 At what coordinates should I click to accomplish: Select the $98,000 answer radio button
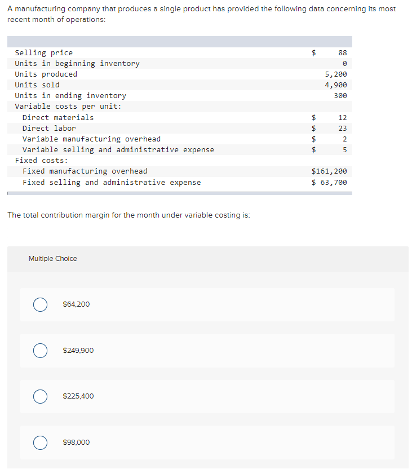tap(40, 443)
